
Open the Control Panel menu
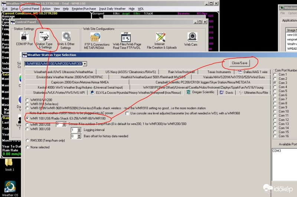[30, 9]
